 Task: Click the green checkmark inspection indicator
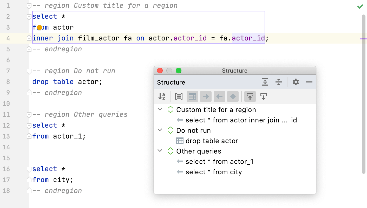pos(360,6)
